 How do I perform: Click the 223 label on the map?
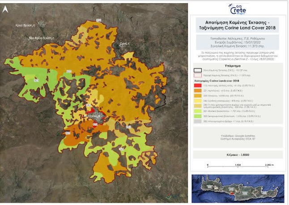pos(69,71)
